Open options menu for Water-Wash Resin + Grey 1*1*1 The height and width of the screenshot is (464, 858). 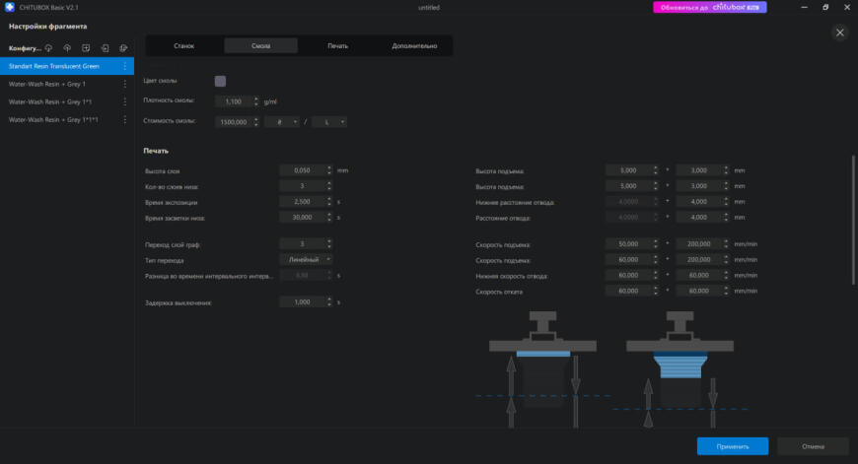125,119
